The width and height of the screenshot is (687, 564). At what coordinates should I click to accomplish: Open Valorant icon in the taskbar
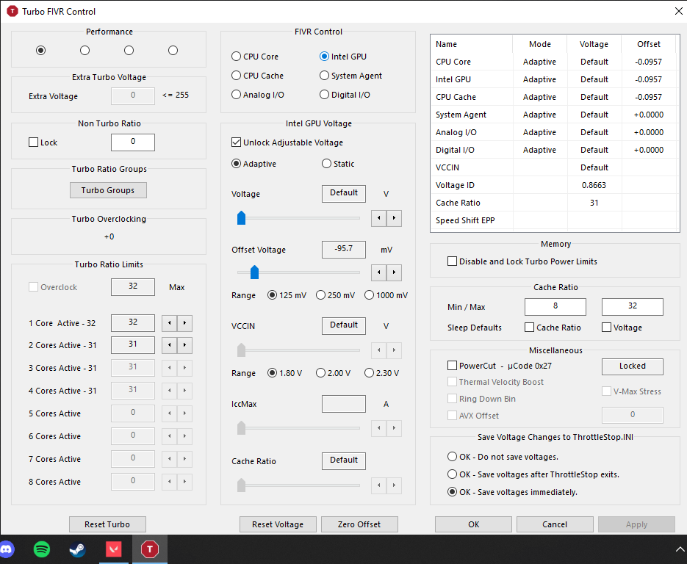pyautogui.click(x=113, y=549)
